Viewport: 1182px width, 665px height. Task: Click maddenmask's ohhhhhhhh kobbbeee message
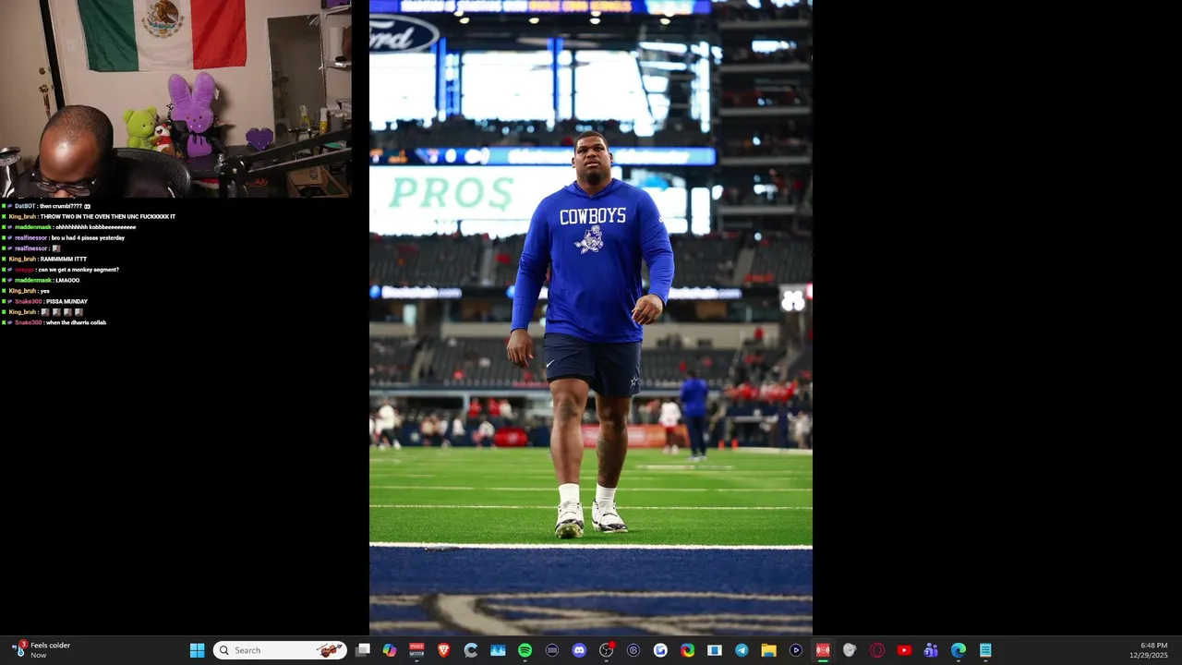[x=69, y=227]
